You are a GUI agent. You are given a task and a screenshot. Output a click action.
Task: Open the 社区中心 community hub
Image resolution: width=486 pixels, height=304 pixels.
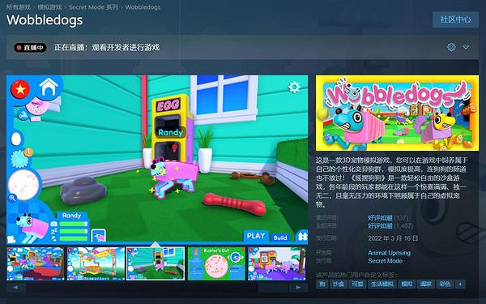[x=455, y=19]
